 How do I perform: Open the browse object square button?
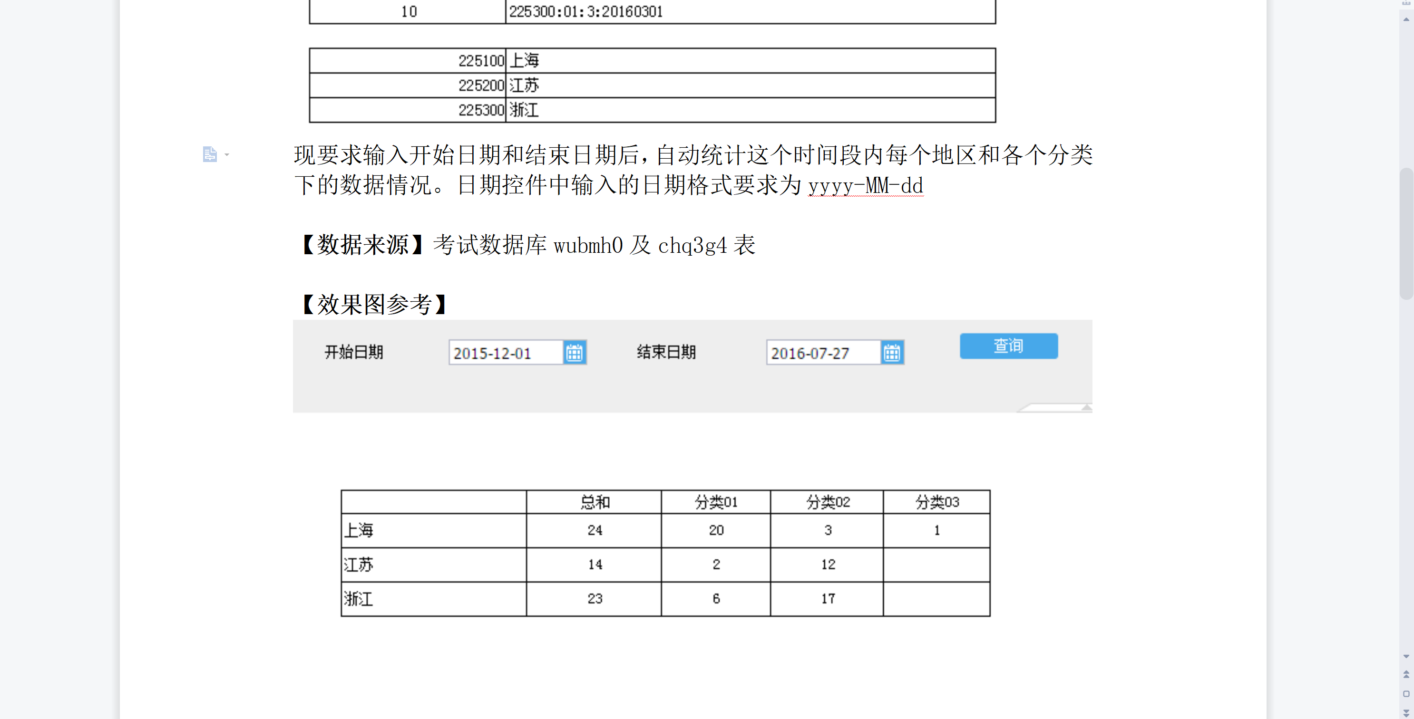point(1406,694)
